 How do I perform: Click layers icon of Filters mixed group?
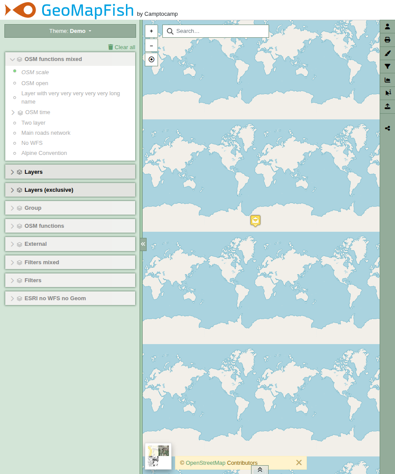click(20, 262)
